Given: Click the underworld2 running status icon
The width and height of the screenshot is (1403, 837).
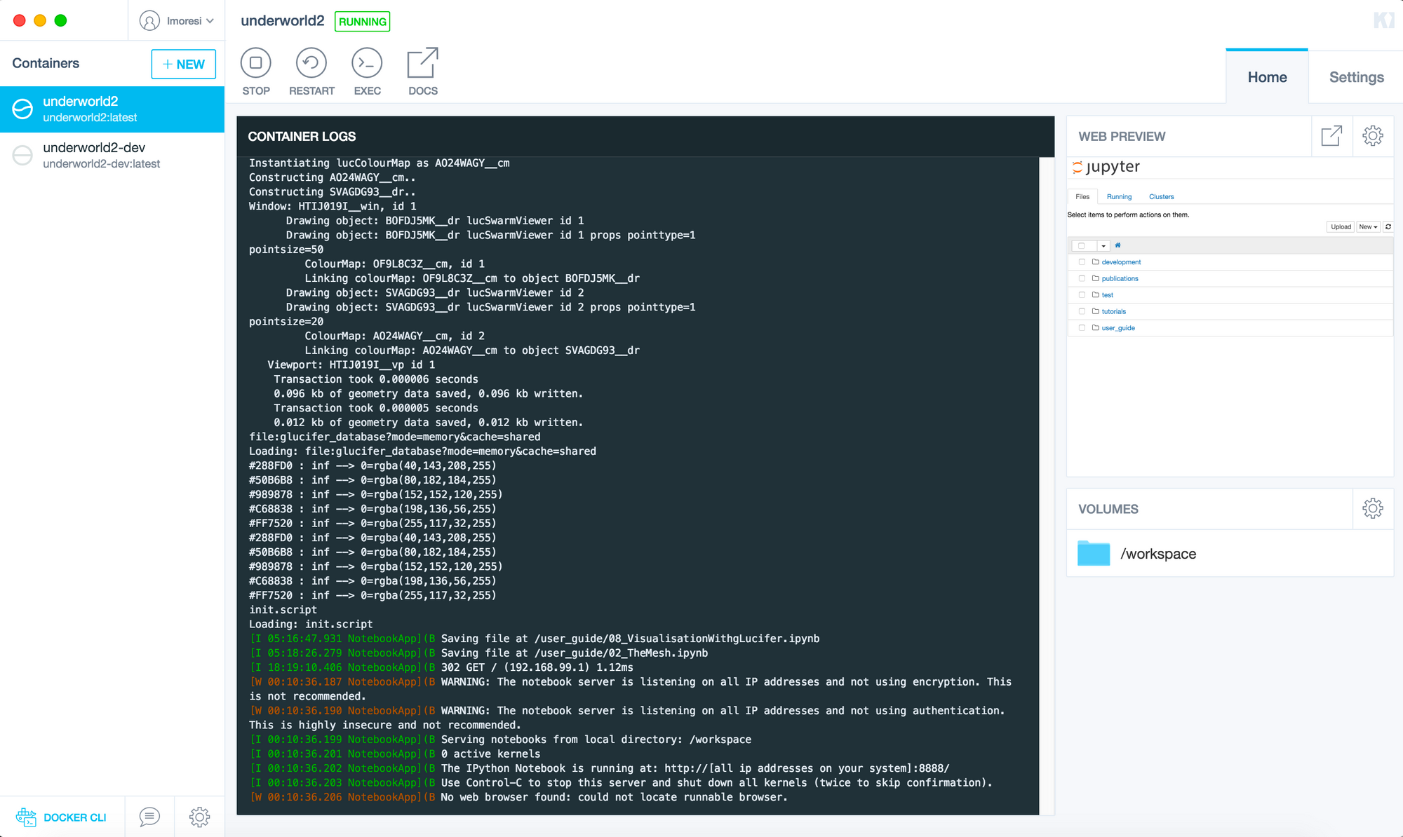Looking at the screenshot, I should coord(22,109).
